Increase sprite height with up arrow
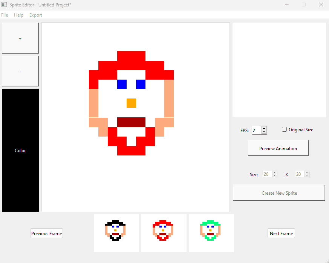 click(307, 172)
